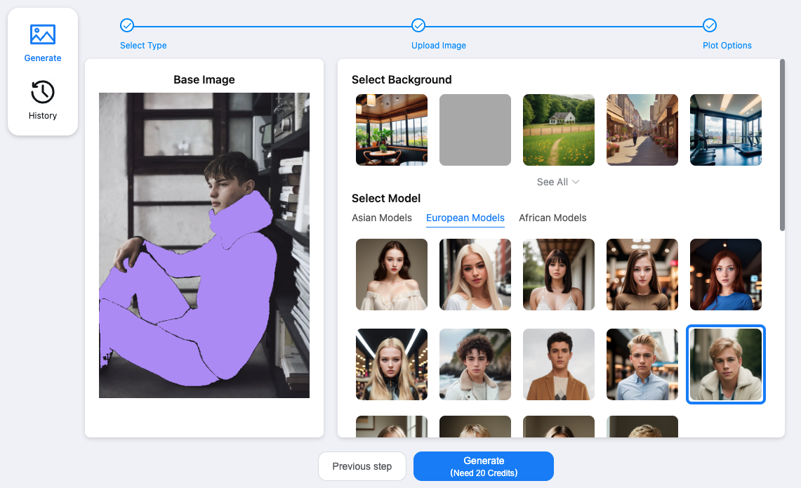Choose the plain gray background
The image size is (801, 488).
click(x=475, y=130)
